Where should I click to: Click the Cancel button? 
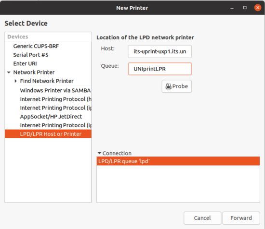tap(202, 218)
